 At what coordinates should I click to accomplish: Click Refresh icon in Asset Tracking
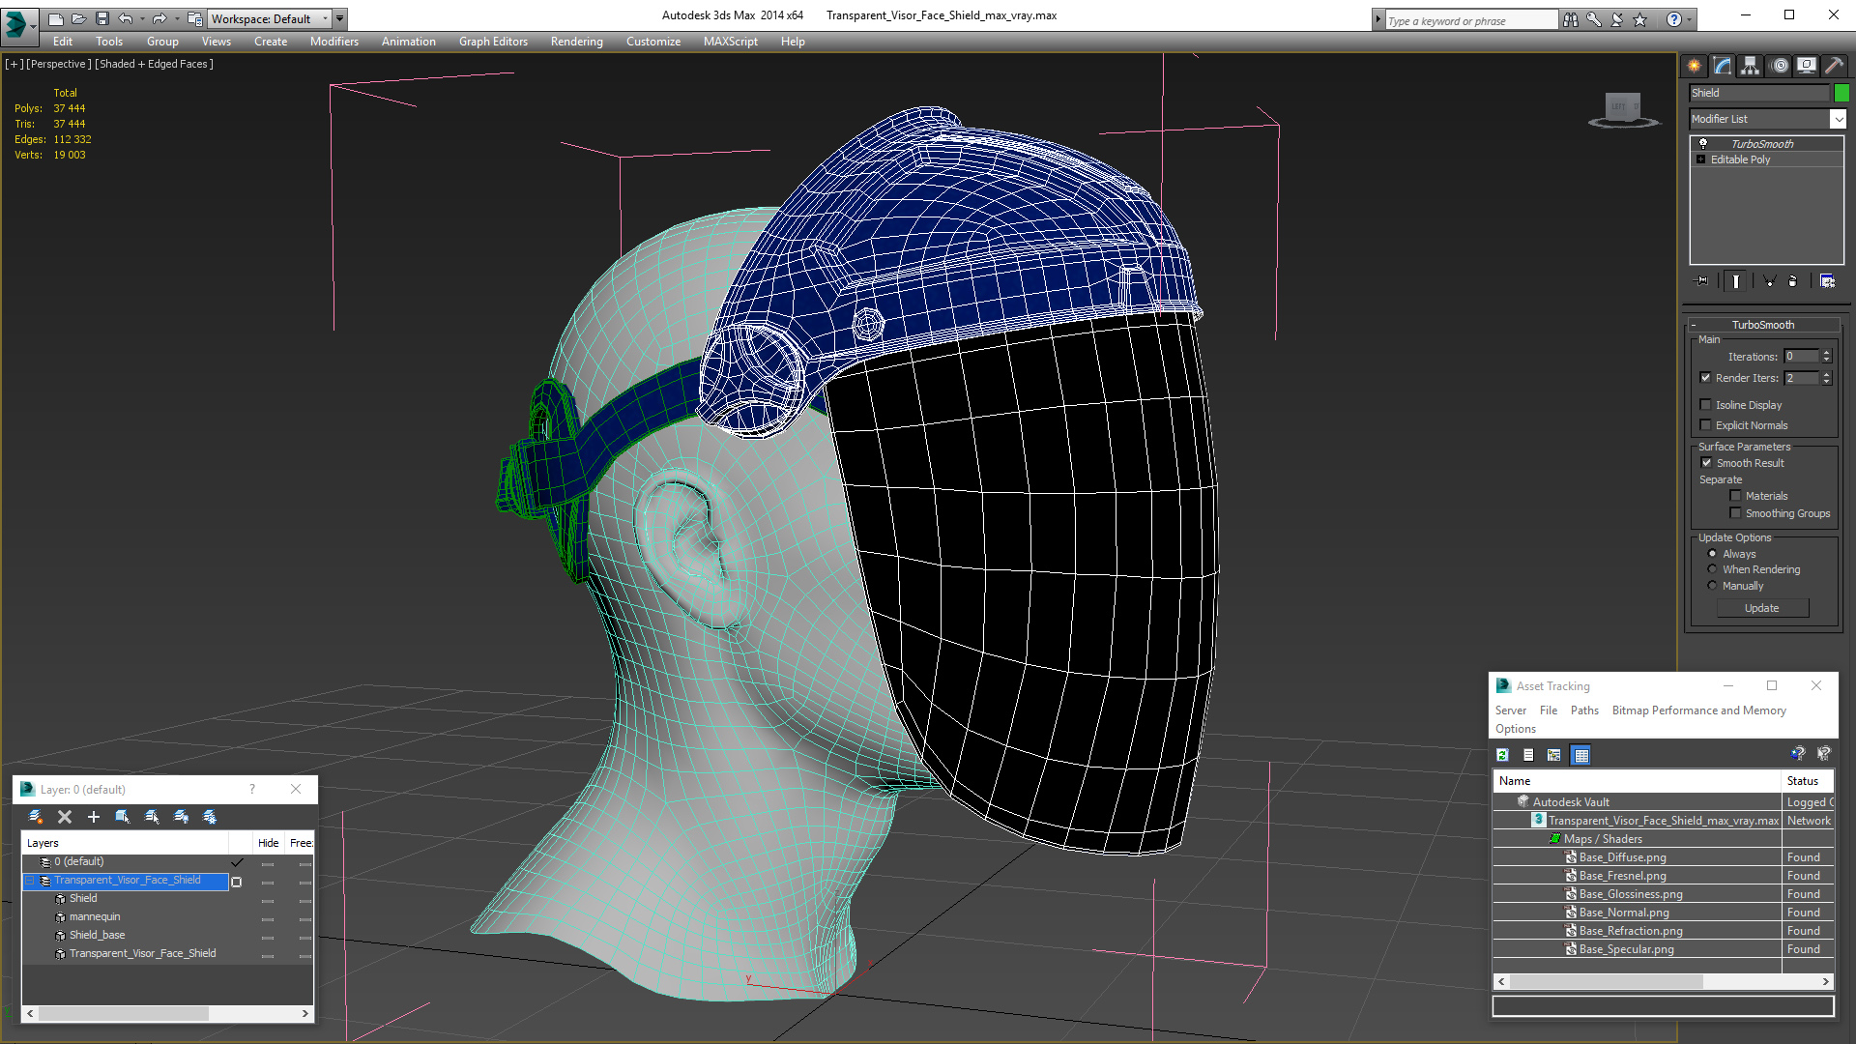[1502, 755]
